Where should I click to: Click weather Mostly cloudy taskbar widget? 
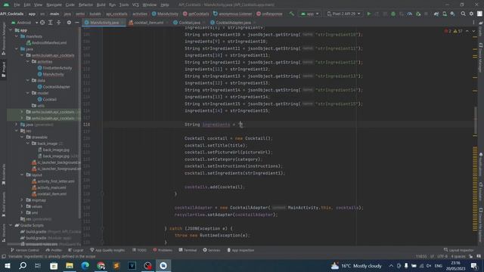pos(356,265)
